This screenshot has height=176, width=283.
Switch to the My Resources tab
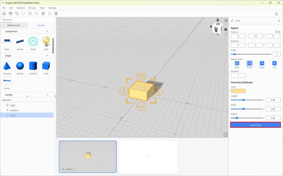14,25
